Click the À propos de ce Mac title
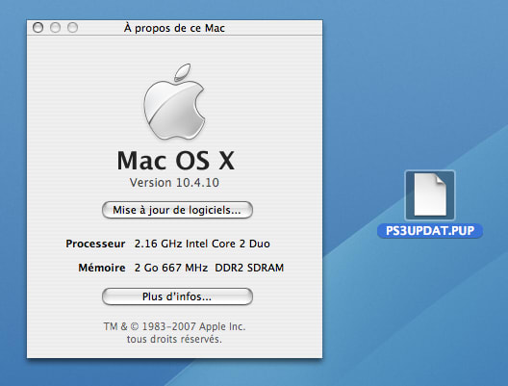The height and width of the screenshot is (386, 508). coord(174,28)
